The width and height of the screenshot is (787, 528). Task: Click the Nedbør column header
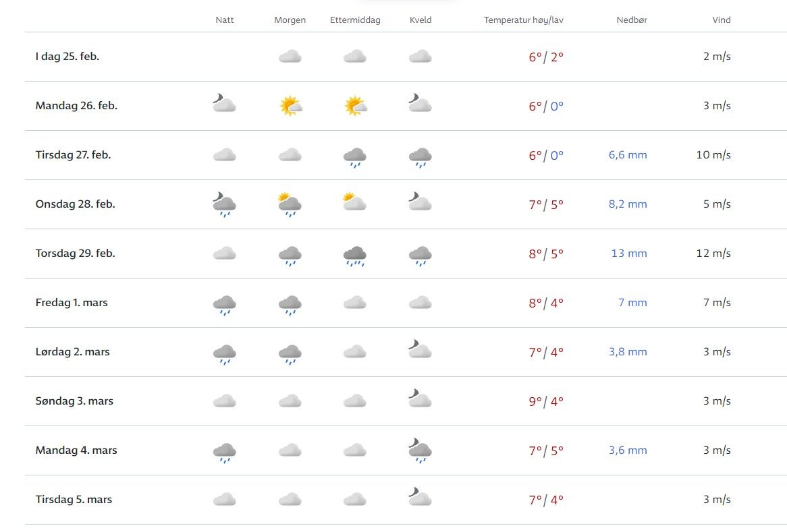click(632, 20)
